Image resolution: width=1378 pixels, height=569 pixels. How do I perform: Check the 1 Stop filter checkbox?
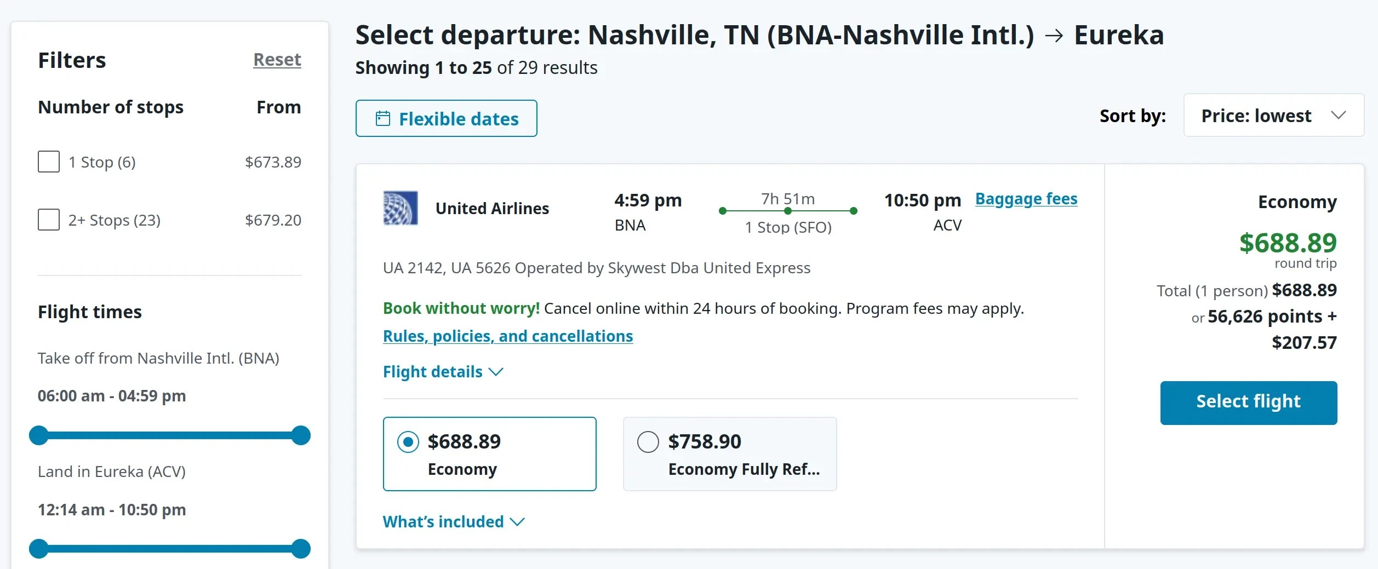point(49,162)
